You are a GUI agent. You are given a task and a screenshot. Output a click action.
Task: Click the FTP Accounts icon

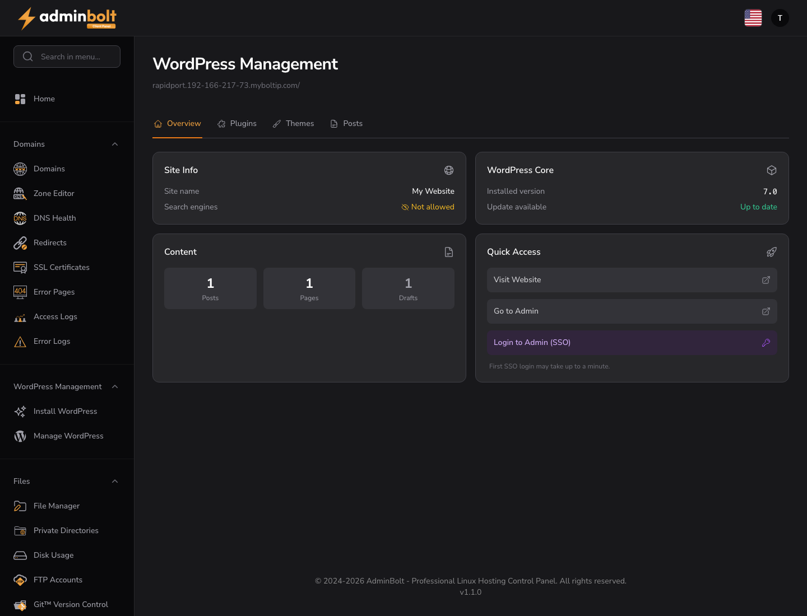(20, 580)
